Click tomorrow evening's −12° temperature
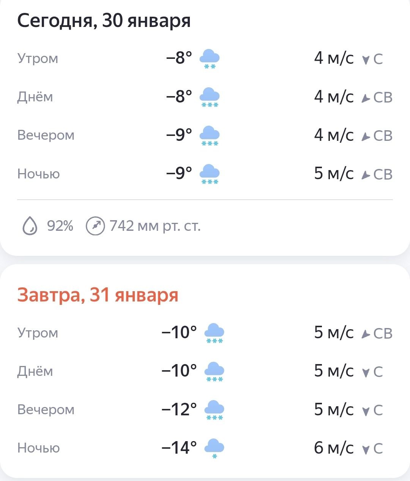 point(179,410)
